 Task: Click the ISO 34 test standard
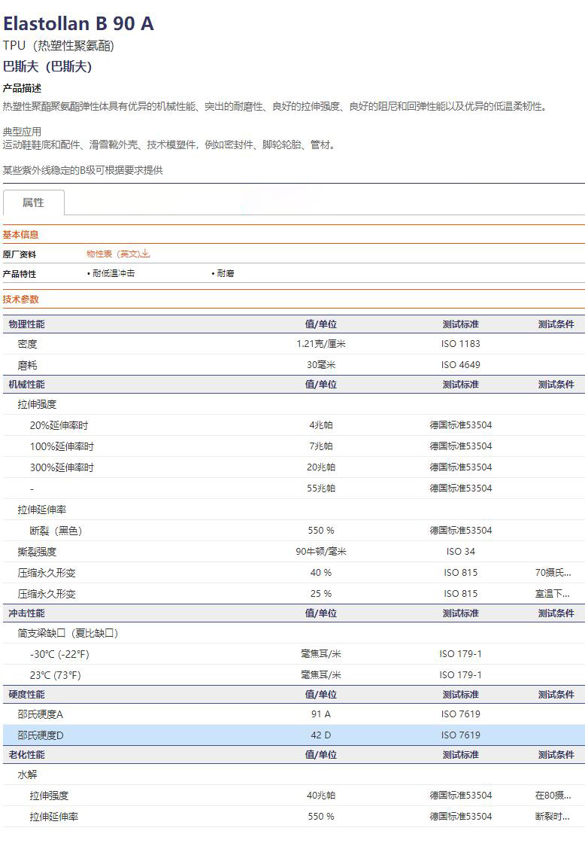click(x=460, y=552)
